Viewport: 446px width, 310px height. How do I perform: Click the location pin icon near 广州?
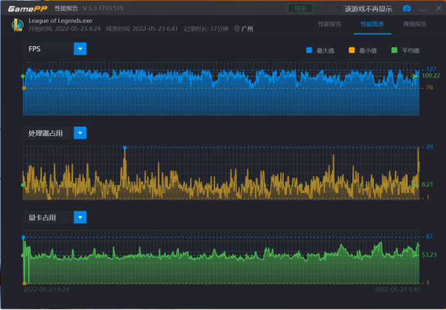point(237,29)
